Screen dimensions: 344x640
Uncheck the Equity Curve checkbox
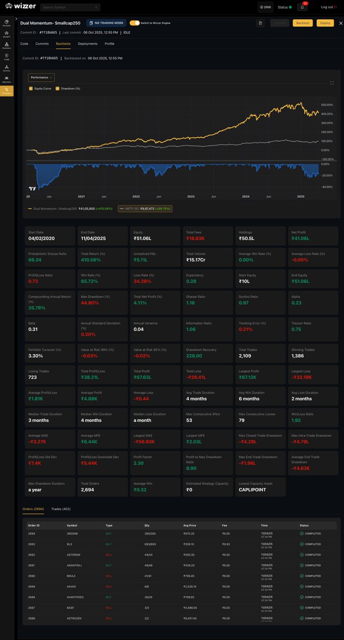click(31, 88)
